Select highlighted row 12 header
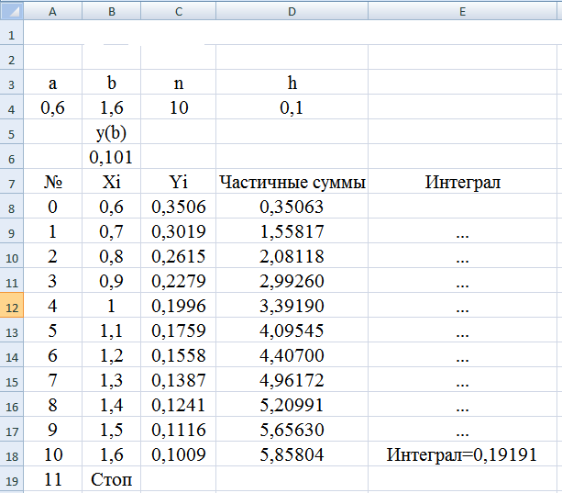Screen dimensions: 562x493 (12, 305)
